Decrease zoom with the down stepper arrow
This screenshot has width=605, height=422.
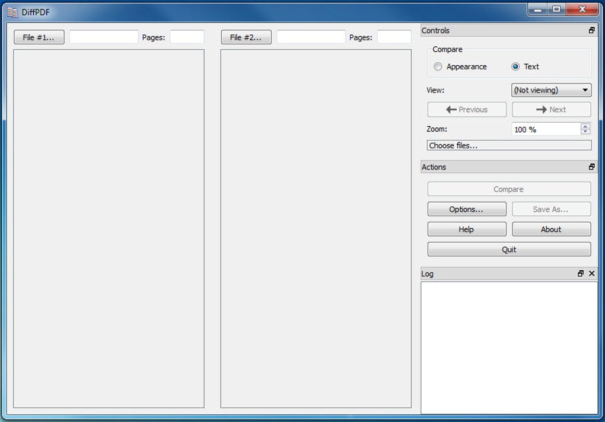tap(585, 132)
